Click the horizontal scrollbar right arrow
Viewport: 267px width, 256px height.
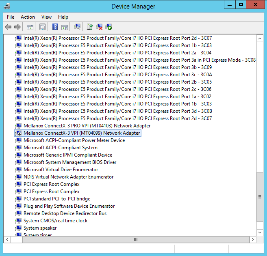253,240
